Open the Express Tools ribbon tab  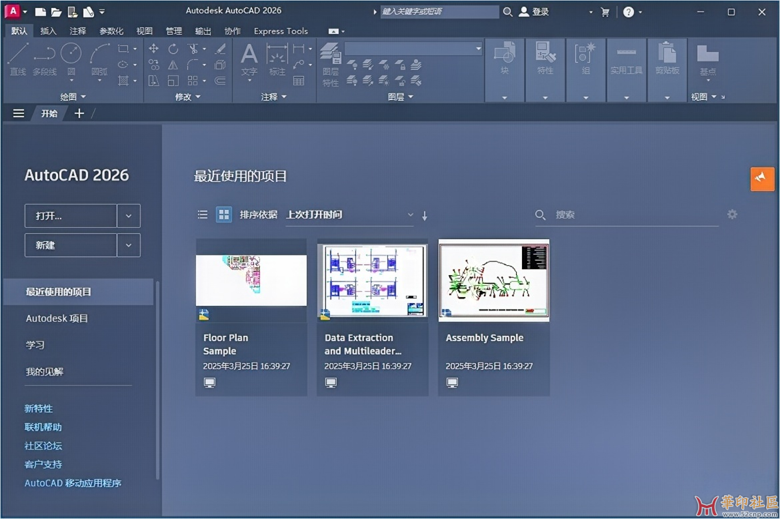click(x=281, y=31)
